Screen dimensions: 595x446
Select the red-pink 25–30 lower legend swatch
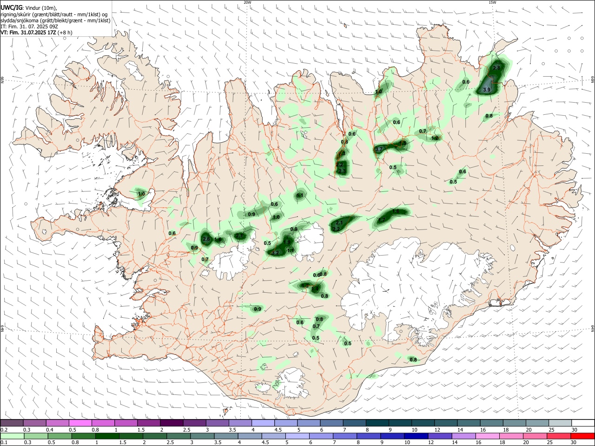[559, 436]
